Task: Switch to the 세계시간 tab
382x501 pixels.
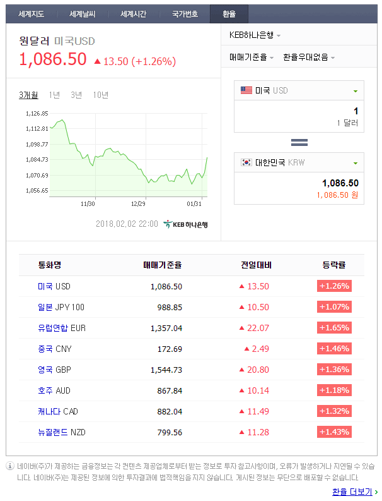Action: click(x=133, y=14)
